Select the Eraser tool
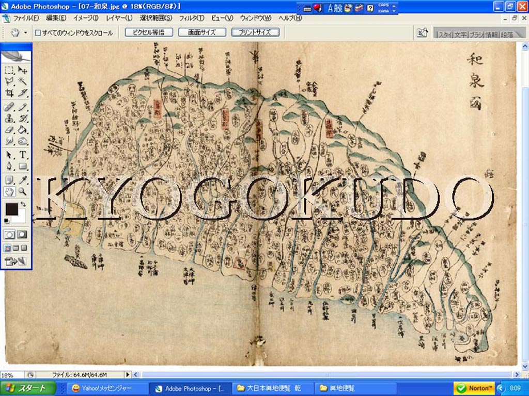Image resolution: width=529 pixels, height=396 pixels. coord(9,129)
